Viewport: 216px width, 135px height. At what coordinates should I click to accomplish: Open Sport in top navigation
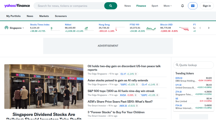(x=155, y=6)
